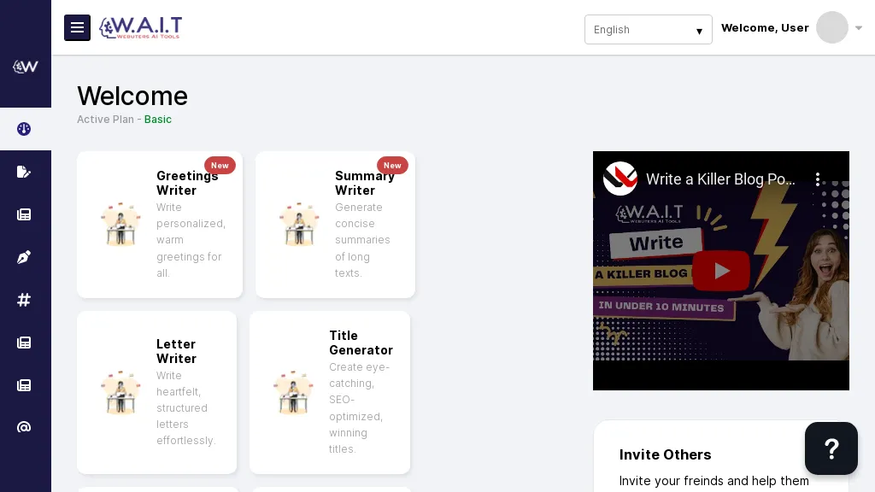This screenshot has width=875, height=492.
Task: Click the user avatar circle
Action: pos(832,27)
